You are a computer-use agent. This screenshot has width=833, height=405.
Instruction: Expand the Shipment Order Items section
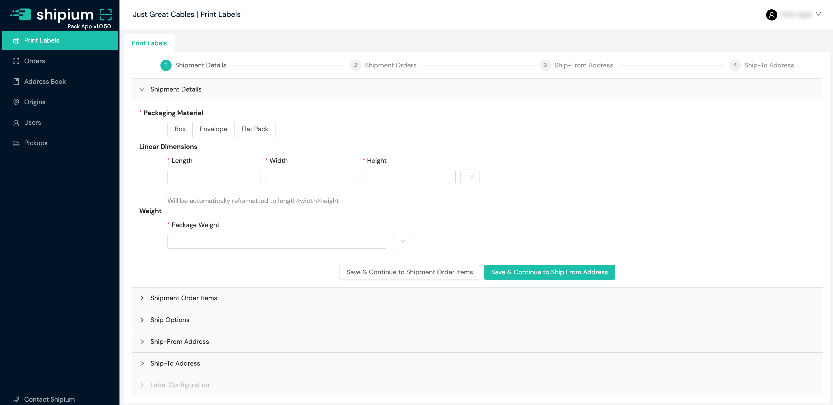pyautogui.click(x=477, y=298)
